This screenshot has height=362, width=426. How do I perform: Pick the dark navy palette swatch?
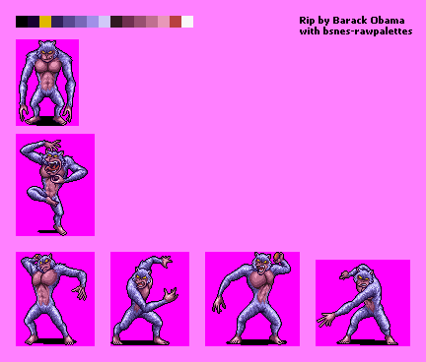click(x=57, y=22)
